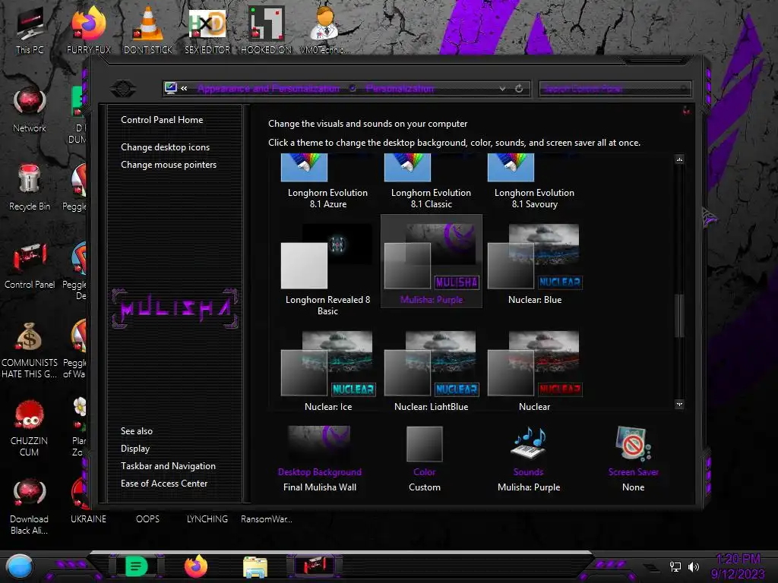This screenshot has height=583, width=778.
Task: Click the Desktop Background preview icon
Action: [x=320, y=443]
